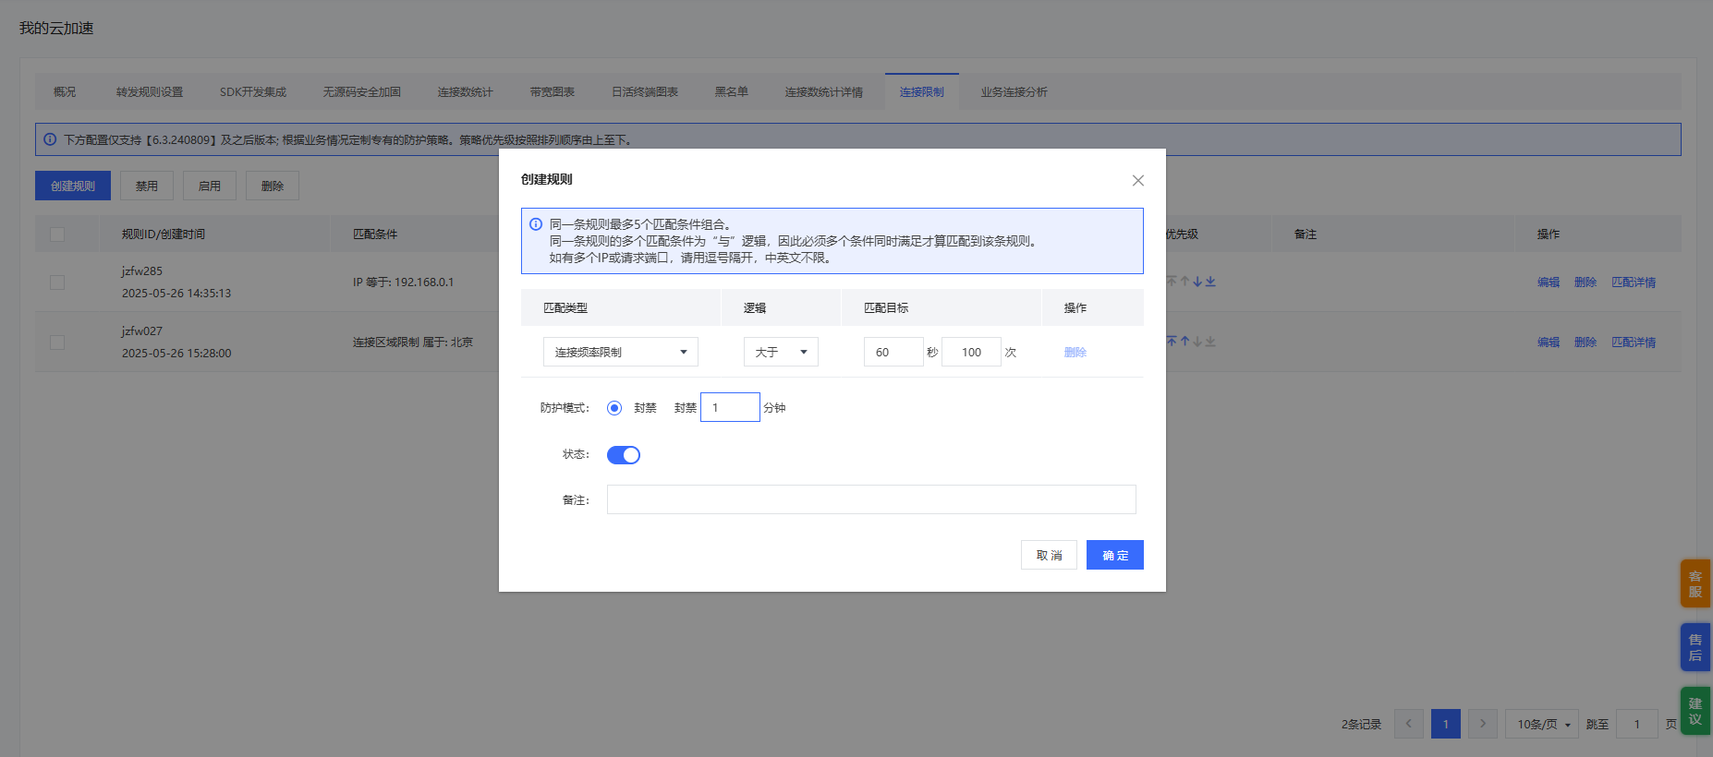Check the checkbox for rule jzfw285

(57, 282)
